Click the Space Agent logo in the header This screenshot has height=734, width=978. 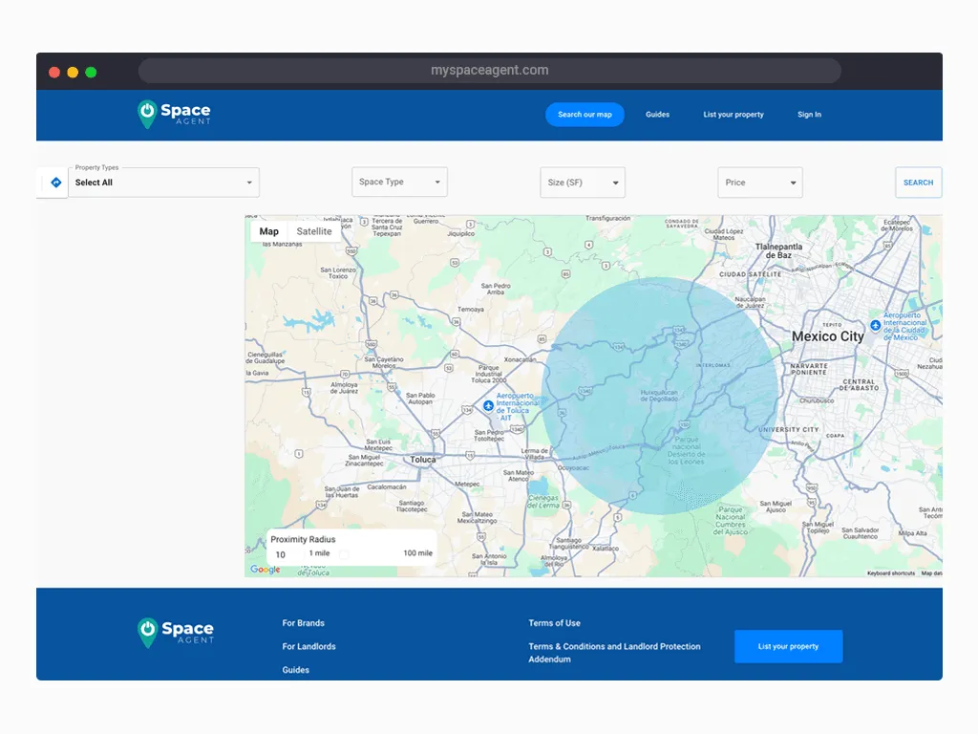(175, 114)
